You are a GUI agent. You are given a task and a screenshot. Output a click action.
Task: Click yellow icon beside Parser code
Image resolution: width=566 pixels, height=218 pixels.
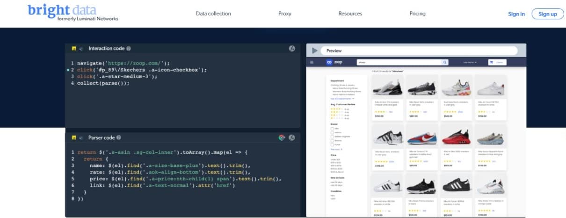[74, 138]
